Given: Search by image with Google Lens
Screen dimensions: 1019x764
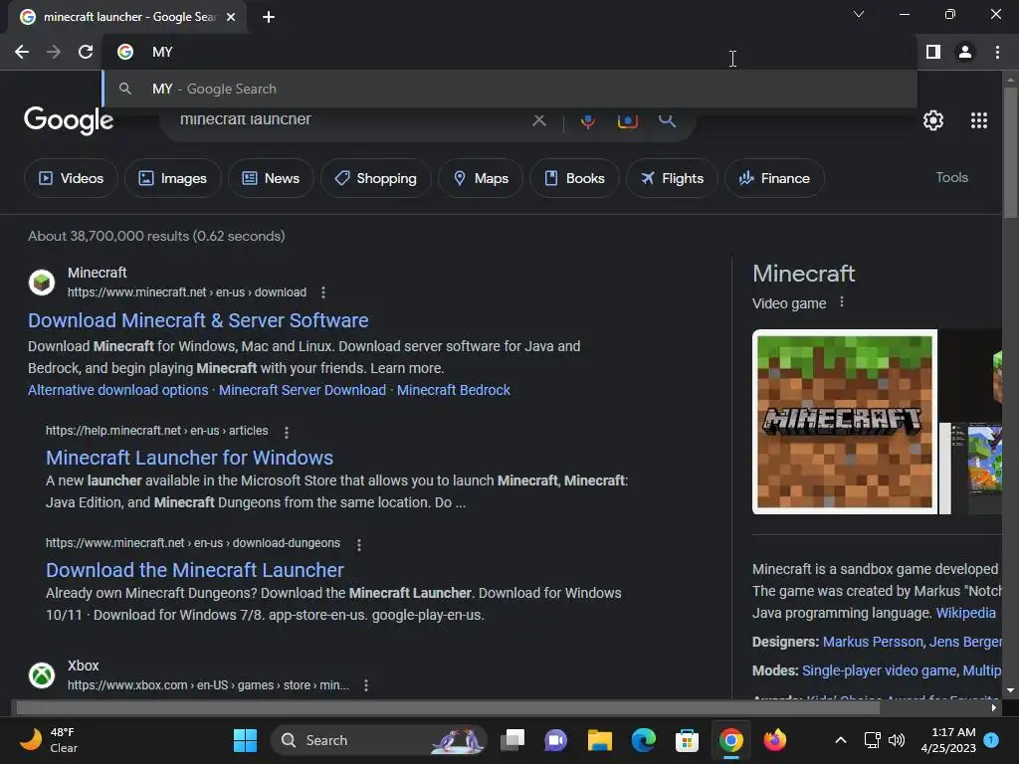Looking at the screenshot, I should [627, 120].
